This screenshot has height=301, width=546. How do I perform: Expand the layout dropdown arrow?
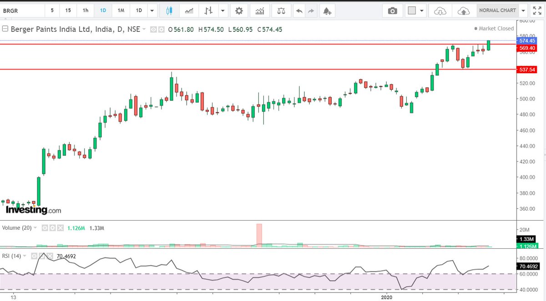pyautogui.click(x=422, y=10)
